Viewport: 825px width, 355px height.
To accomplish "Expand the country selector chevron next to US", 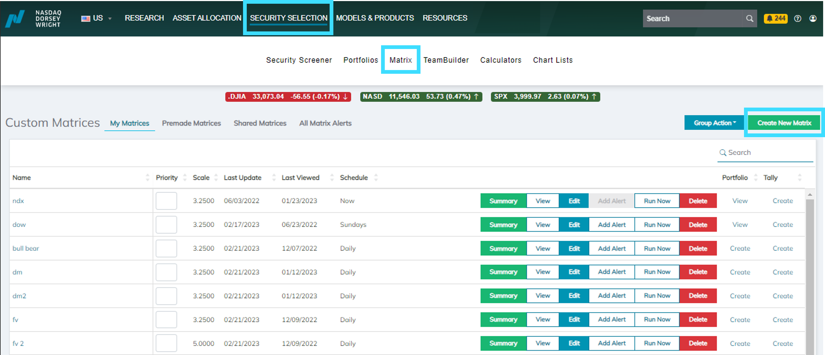I will tap(110, 19).
